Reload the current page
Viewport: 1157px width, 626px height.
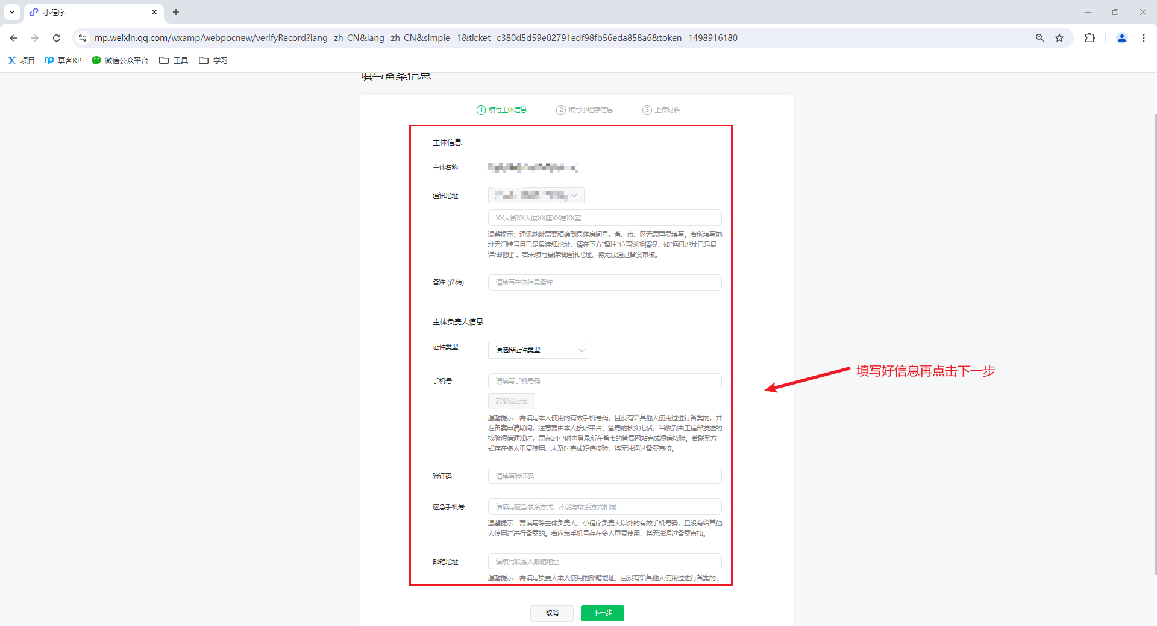(x=57, y=38)
